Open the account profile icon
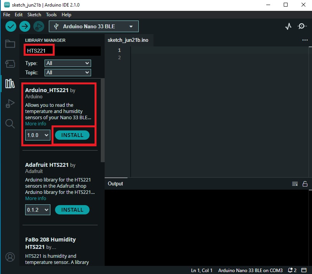The width and height of the screenshot is (312, 274). tap(10, 257)
